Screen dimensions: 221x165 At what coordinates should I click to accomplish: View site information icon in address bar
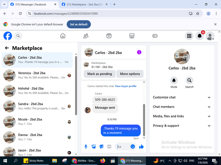(30, 14)
